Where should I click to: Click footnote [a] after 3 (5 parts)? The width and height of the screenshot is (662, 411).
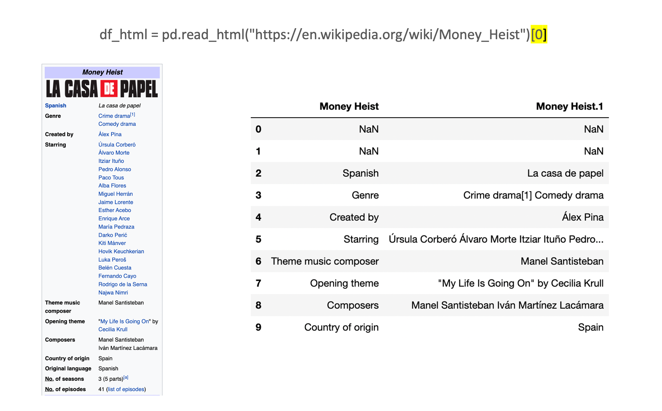coord(126,377)
